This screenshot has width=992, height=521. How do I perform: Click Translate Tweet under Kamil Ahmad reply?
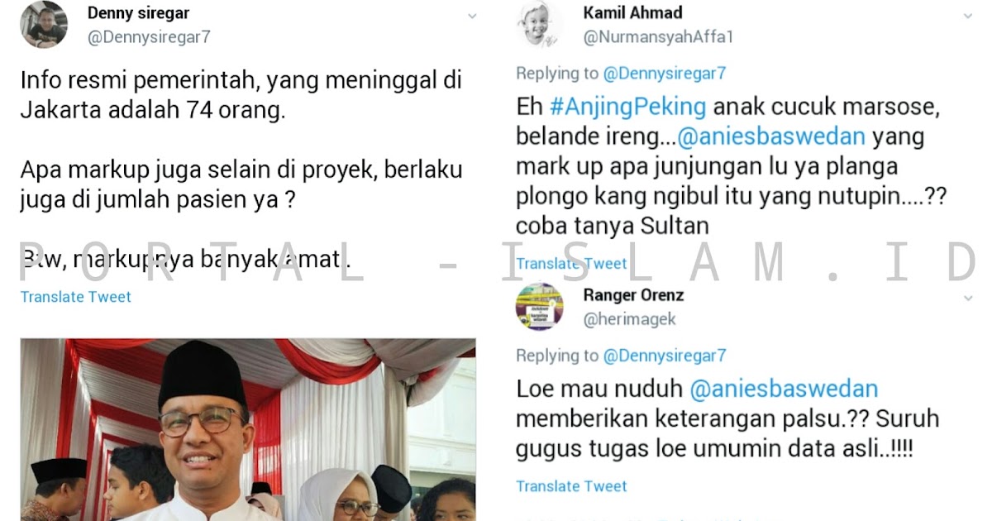pos(572,264)
